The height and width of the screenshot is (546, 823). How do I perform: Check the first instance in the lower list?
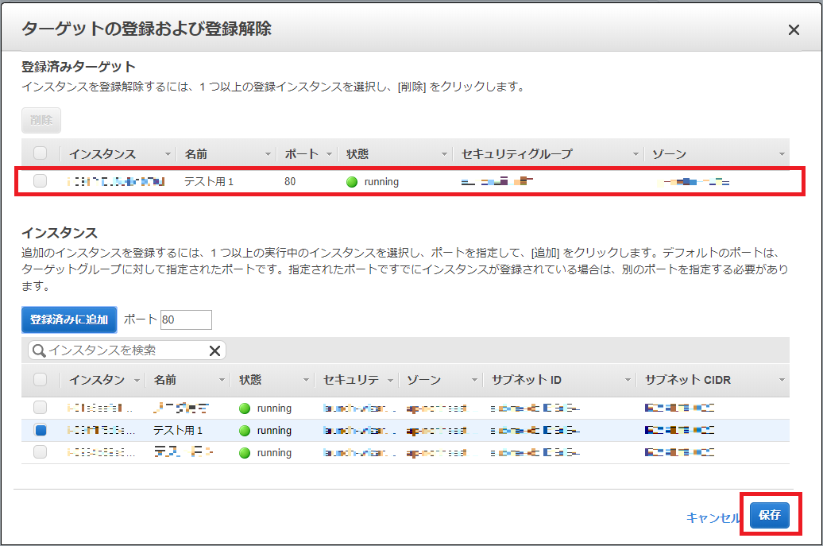[x=41, y=409]
